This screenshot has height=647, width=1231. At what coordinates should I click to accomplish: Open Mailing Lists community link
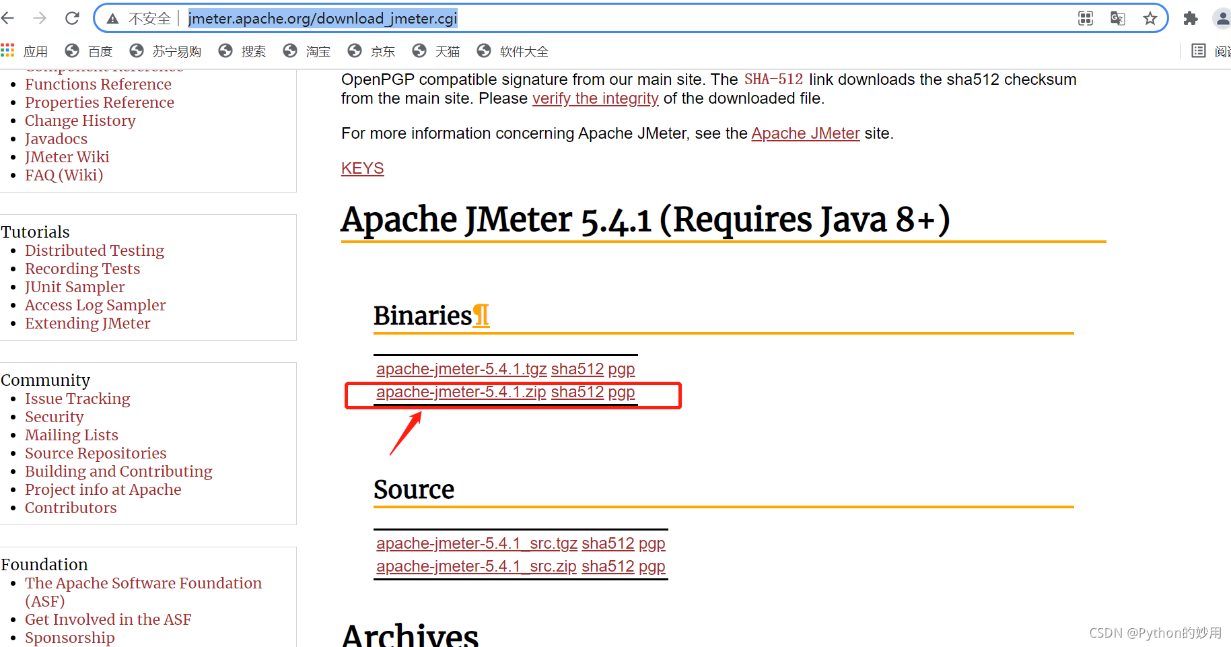71,435
